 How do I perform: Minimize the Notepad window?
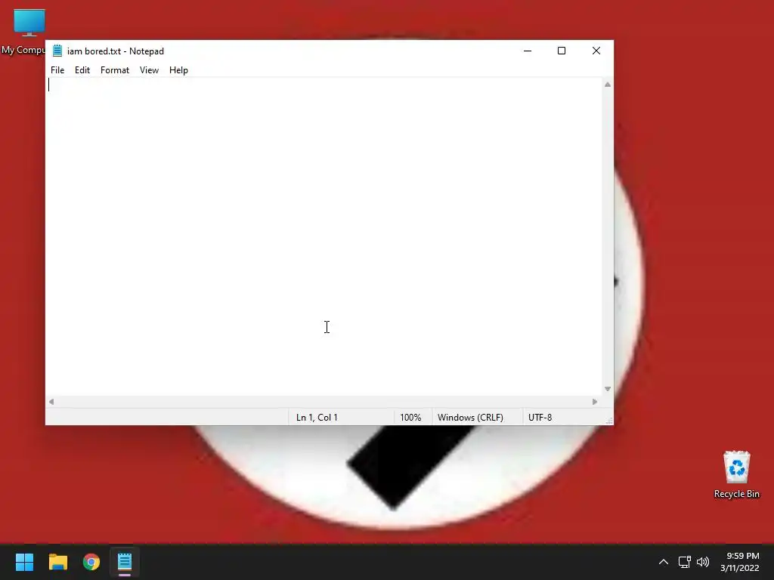528,51
